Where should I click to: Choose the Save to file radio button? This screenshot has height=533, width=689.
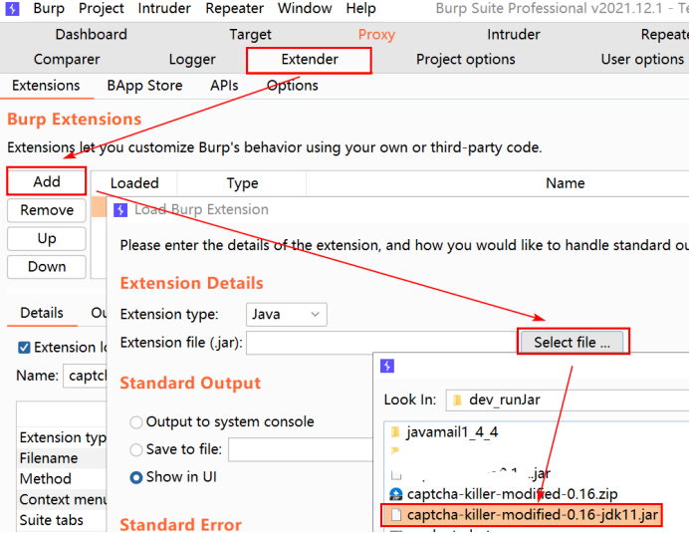pos(136,449)
